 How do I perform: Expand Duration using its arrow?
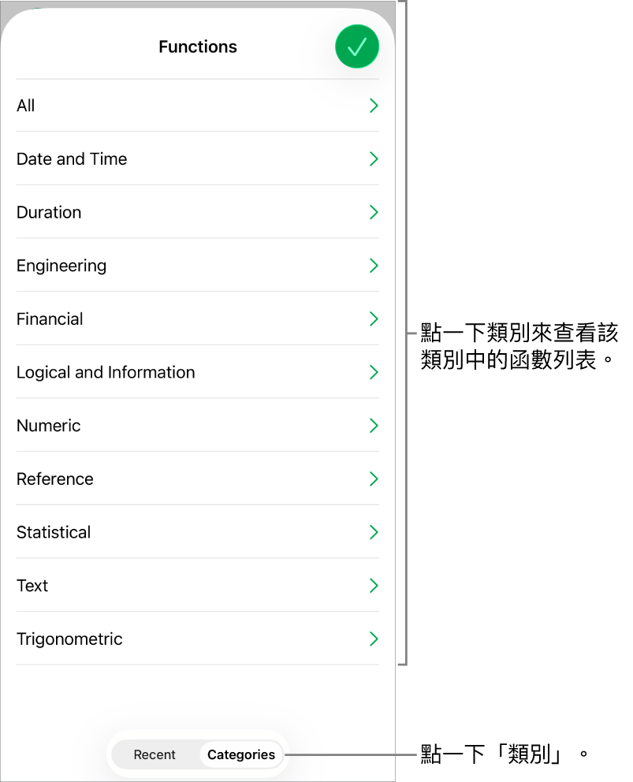[x=374, y=213]
